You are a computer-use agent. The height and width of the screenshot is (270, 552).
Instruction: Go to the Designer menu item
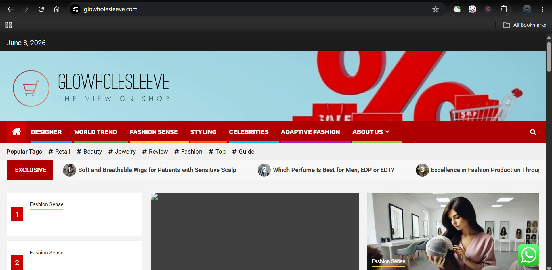pos(46,132)
